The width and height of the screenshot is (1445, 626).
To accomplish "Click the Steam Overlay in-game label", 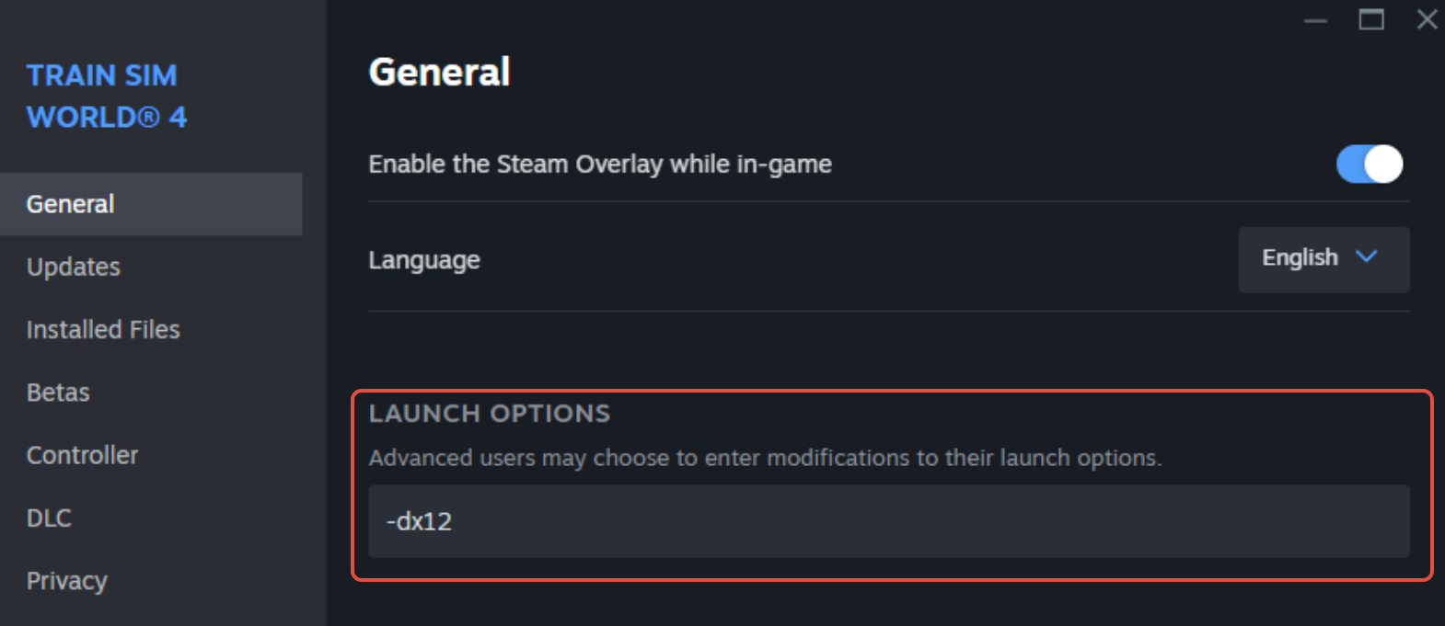I will 599,165.
